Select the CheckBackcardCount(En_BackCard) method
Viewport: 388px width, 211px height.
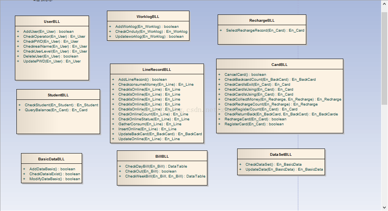click(x=270, y=80)
